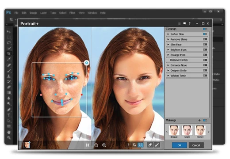Expand the Whiten Teeth options arrow
Image resolution: width=230 pixels, height=159 pixels.
[168, 76]
